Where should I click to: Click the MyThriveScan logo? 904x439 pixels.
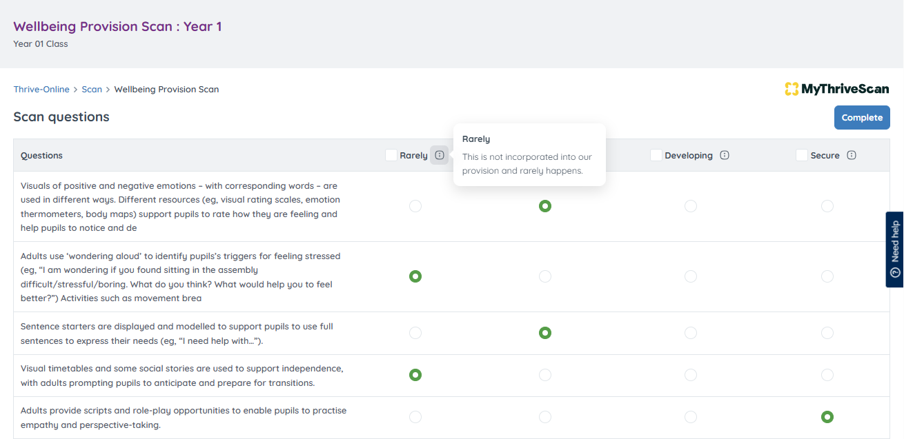click(x=836, y=89)
